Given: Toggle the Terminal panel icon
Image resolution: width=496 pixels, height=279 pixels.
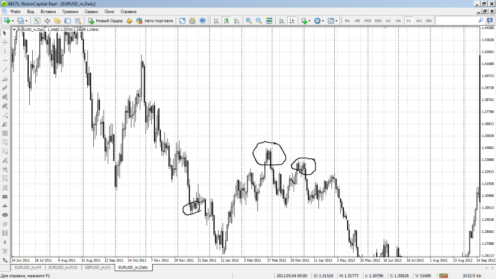Looking at the screenshot, I should pos(67,21).
